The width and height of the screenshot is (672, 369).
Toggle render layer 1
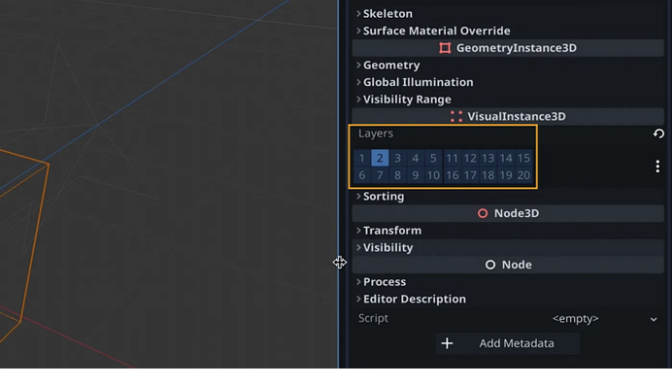tap(362, 158)
